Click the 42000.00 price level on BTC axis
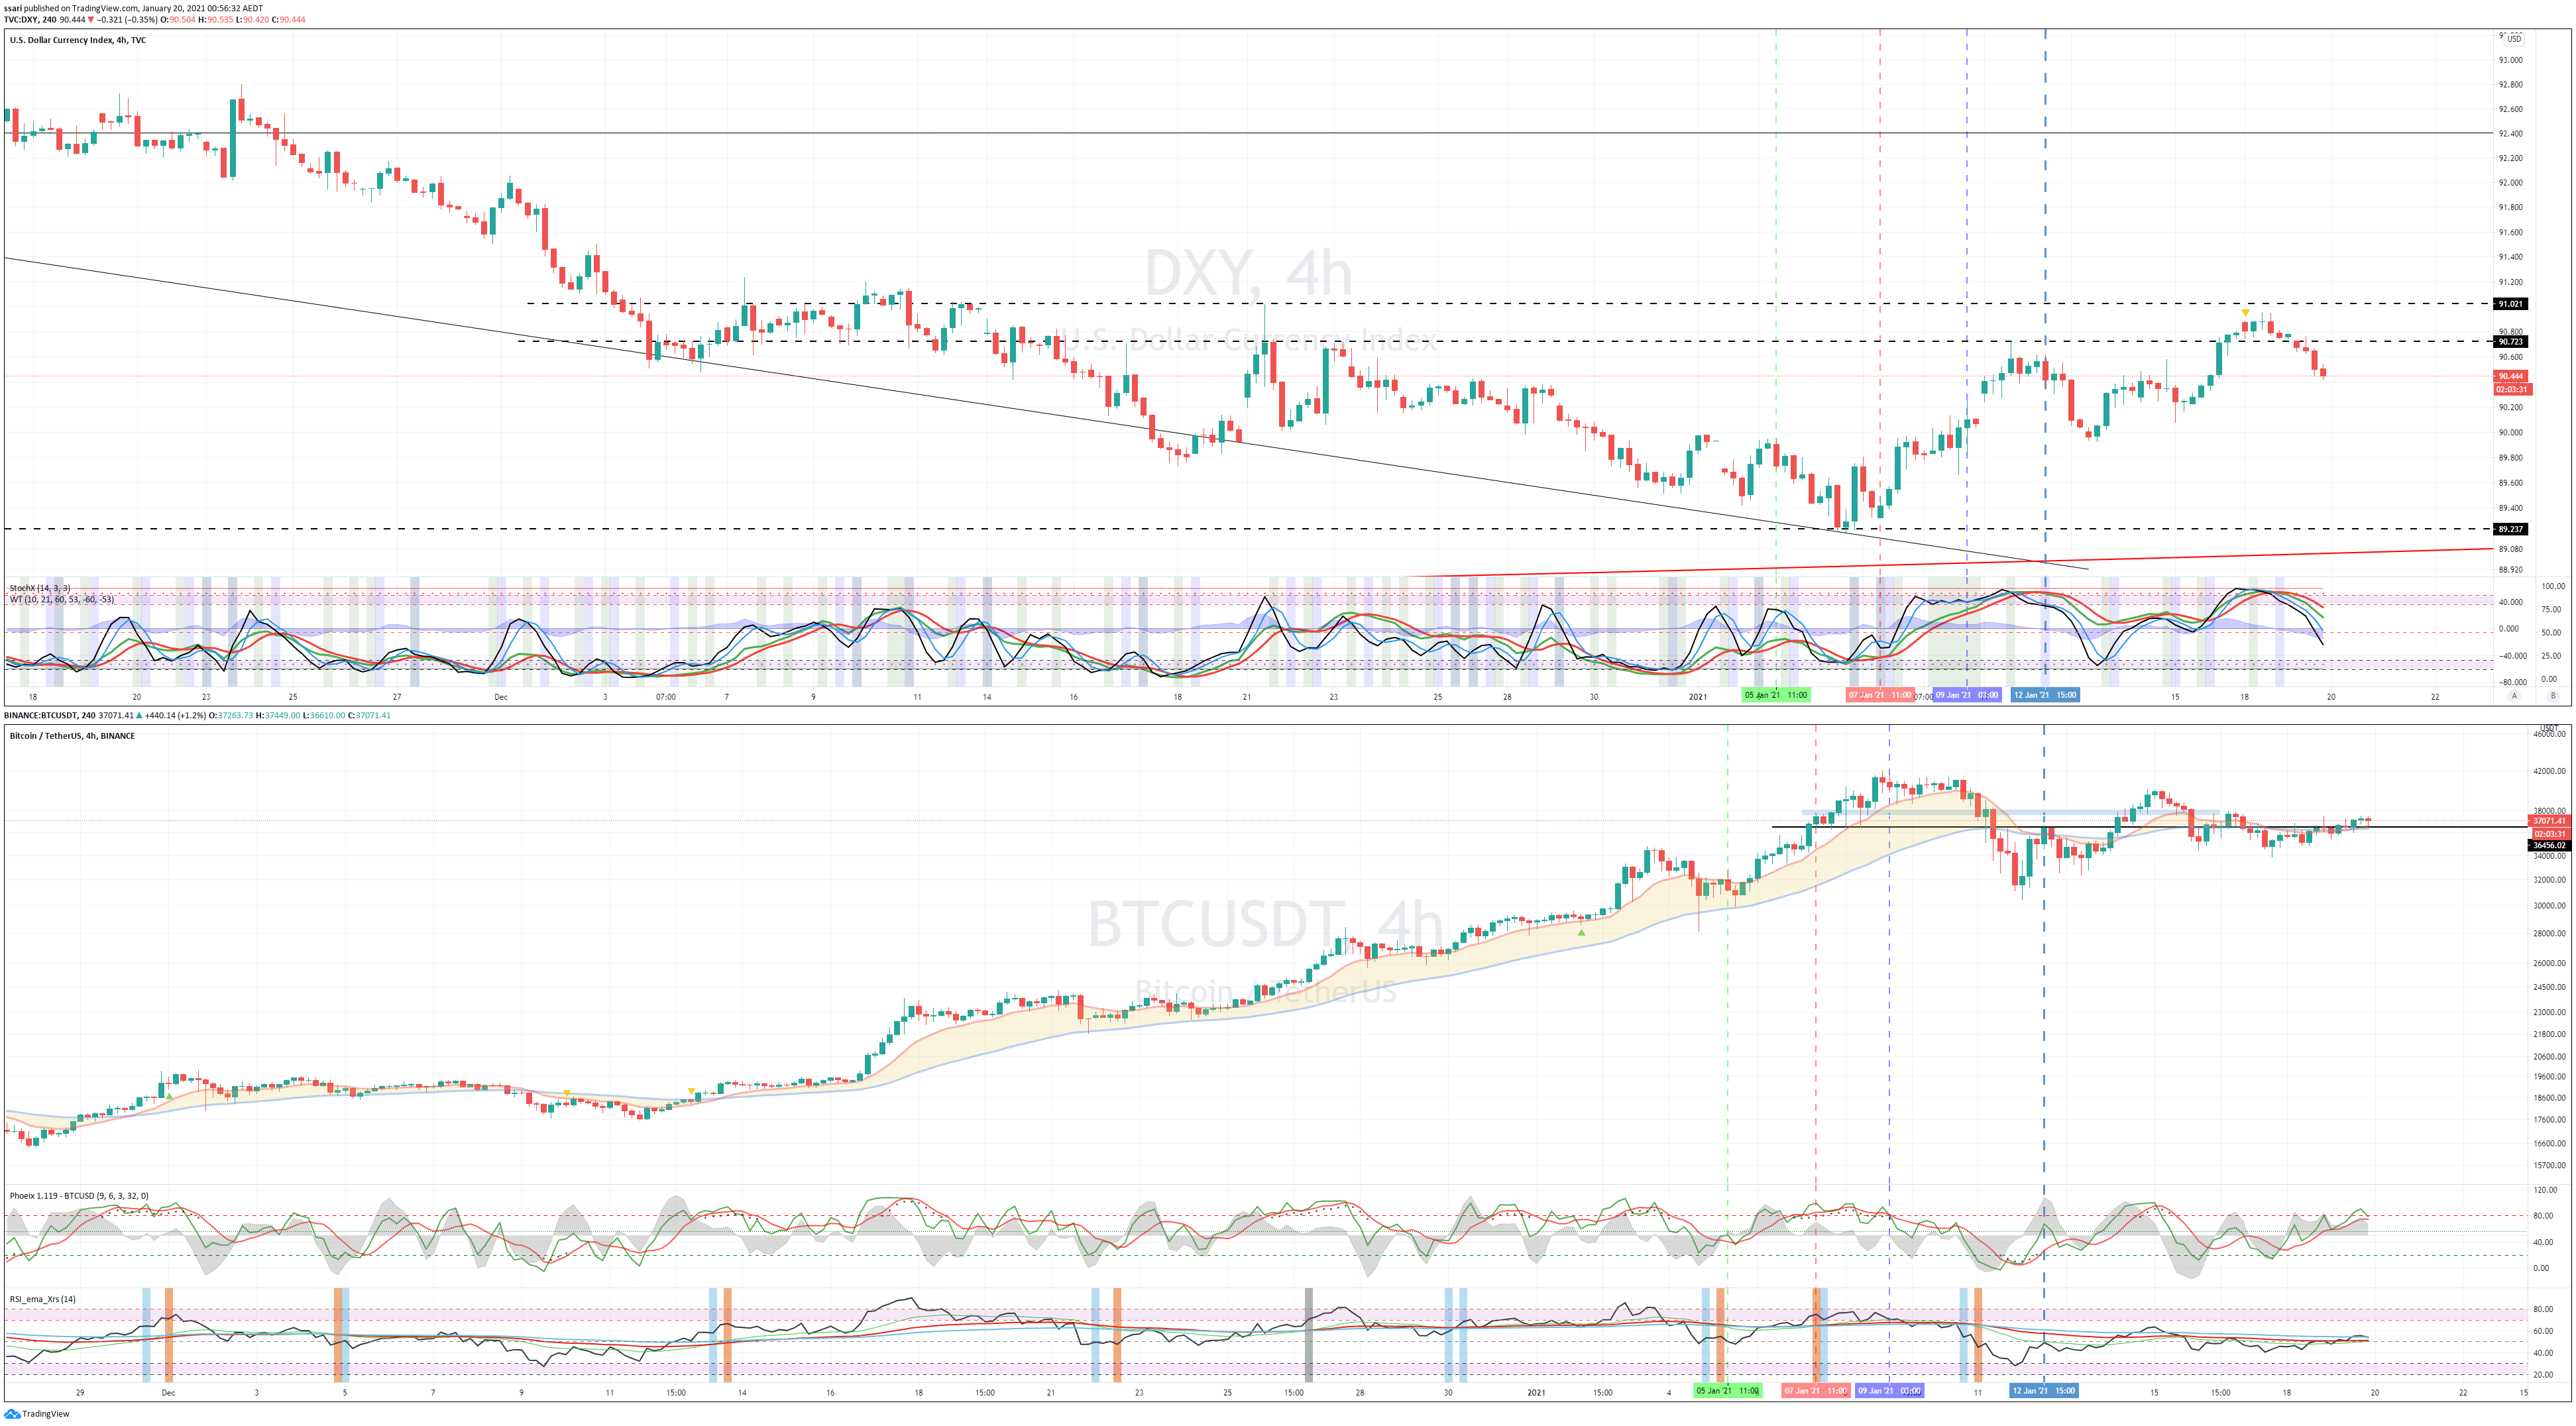This screenshot has height=1426, width=2576. coord(2549,772)
